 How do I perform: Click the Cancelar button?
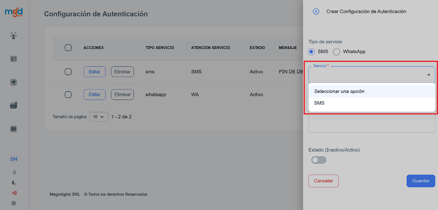click(x=323, y=181)
